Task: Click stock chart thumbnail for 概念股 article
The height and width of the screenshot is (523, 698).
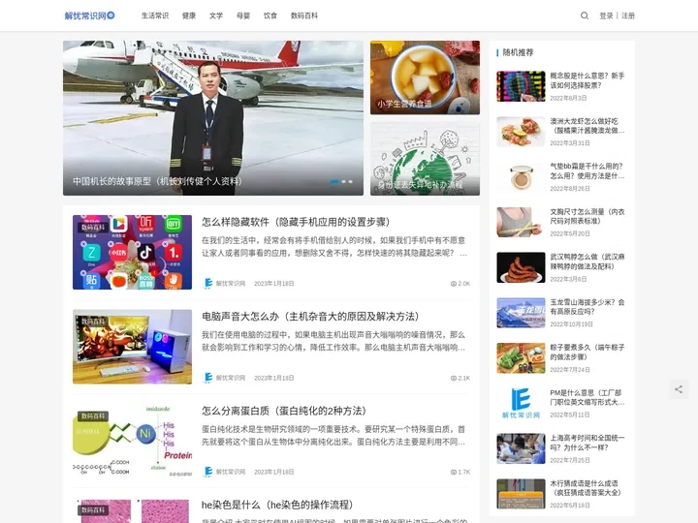Action: click(x=521, y=86)
